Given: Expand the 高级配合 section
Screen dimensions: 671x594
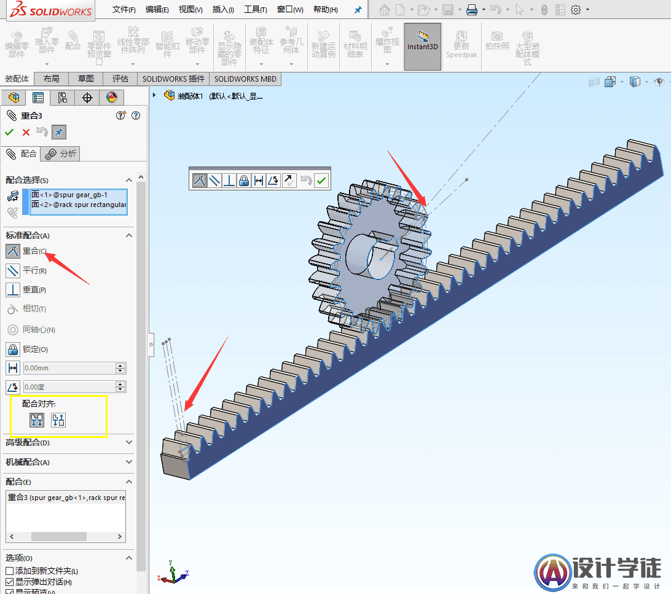Looking at the screenshot, I should [x=129, y=442].
